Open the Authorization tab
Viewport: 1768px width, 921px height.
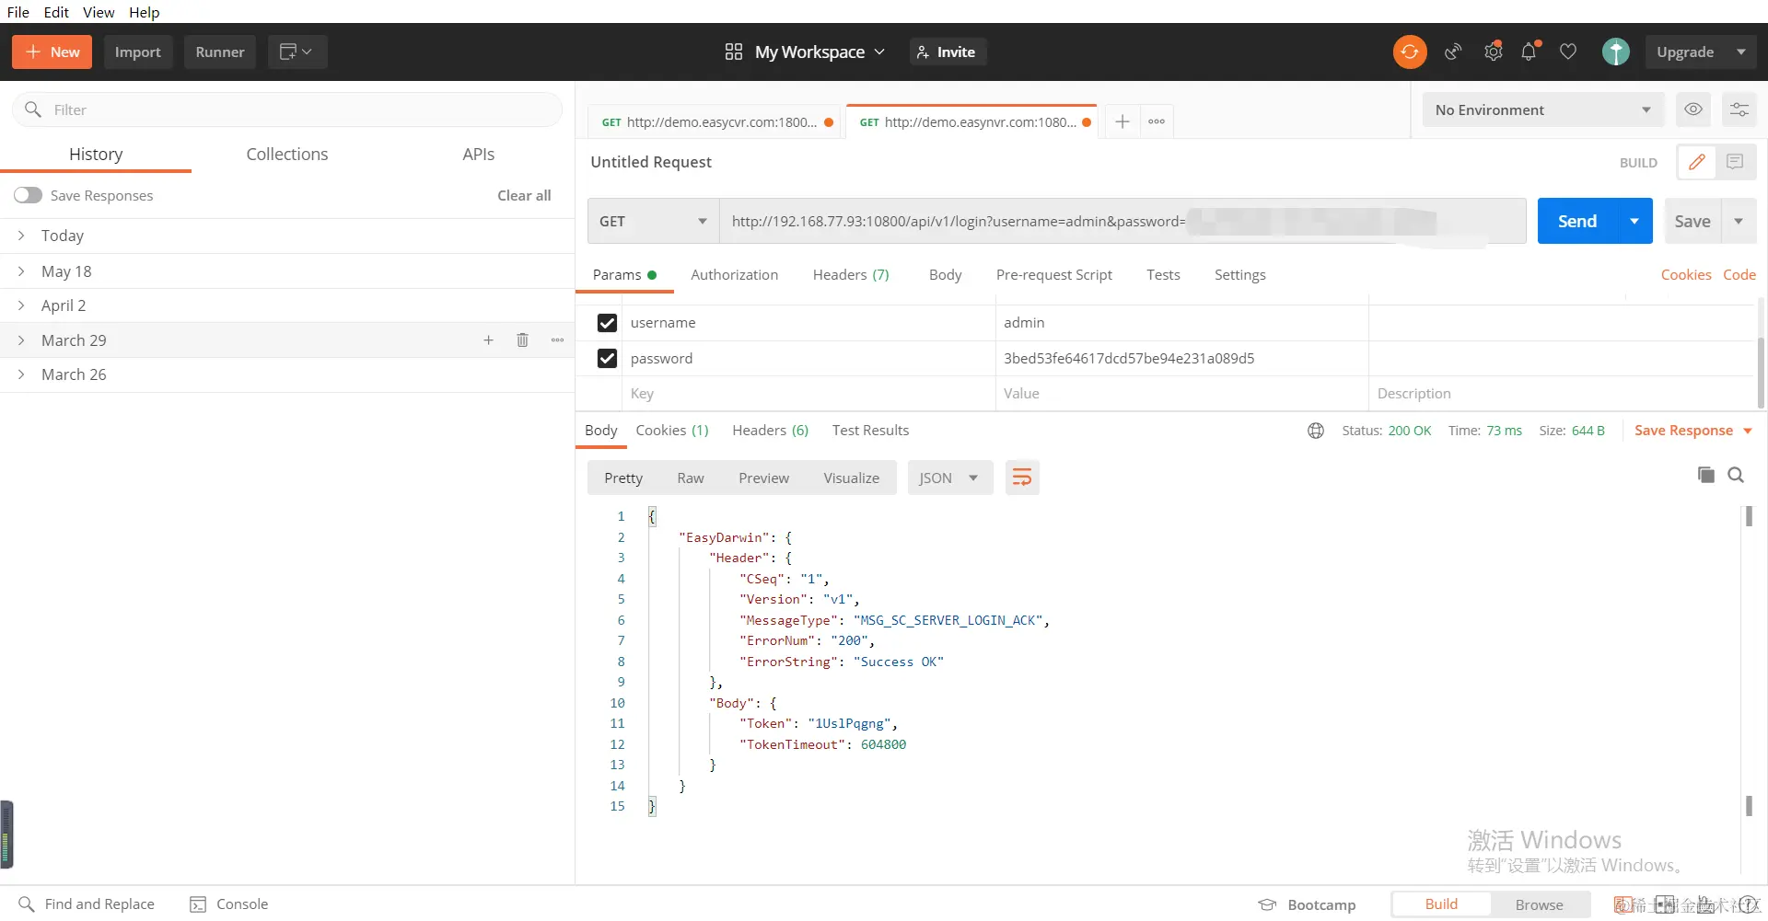pyautogui.click(x=734, y=274)
